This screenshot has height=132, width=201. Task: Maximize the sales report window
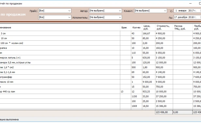coord(199,3)
